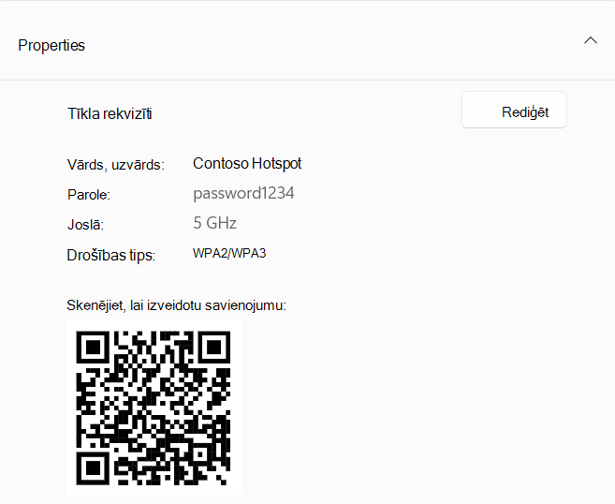This screenshot has width=615, height=504.
Task: Click the Joslā label
Action: 85,225
